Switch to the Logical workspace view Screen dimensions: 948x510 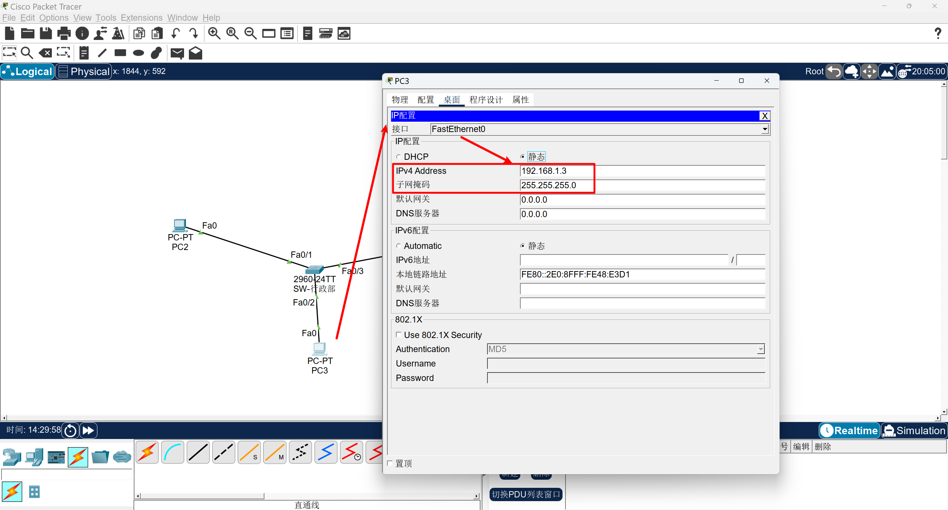click(x=27, y=71)
